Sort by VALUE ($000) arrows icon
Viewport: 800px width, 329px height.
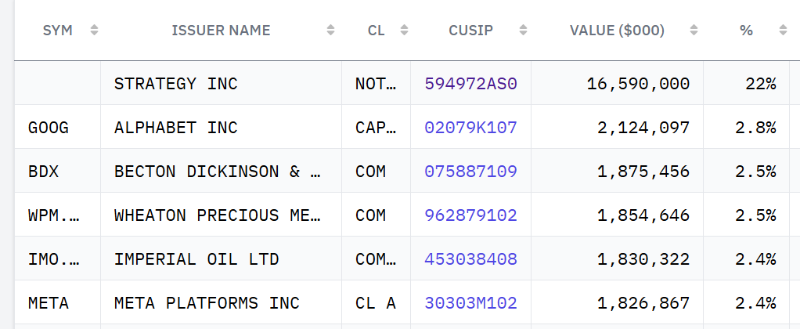(x=694, y=30)
